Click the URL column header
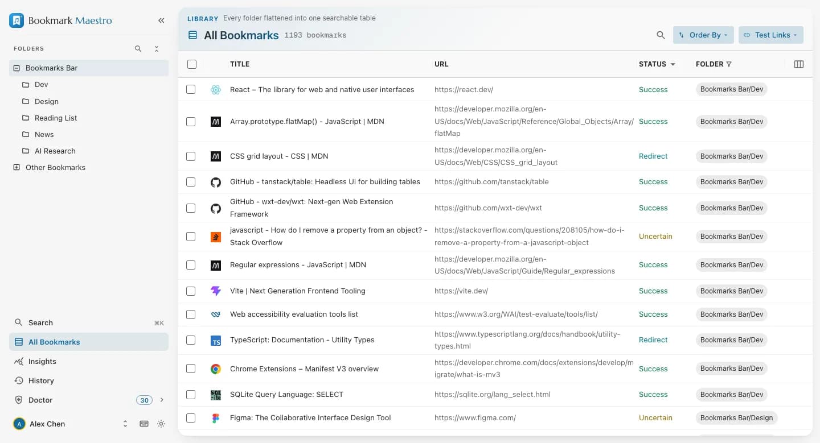The width and height of the screenshot is (820, 443). 441,64
